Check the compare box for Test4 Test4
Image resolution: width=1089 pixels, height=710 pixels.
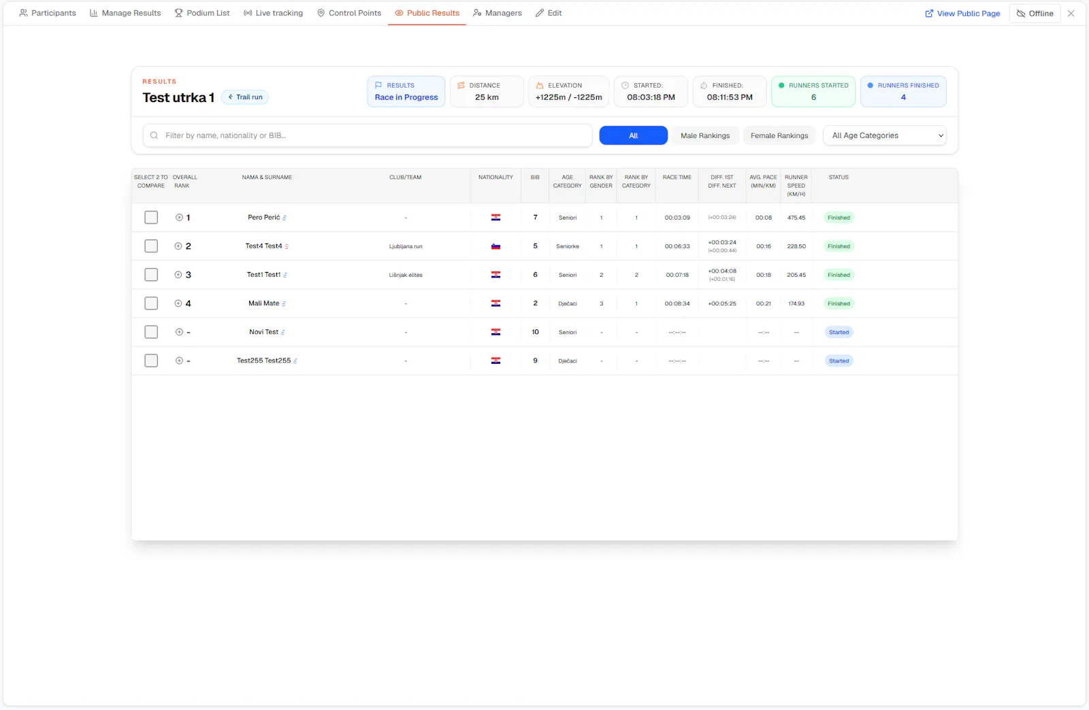pos(151,246)
